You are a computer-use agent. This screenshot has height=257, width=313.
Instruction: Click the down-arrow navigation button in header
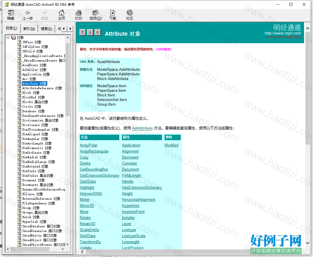(x=90, y=32)
